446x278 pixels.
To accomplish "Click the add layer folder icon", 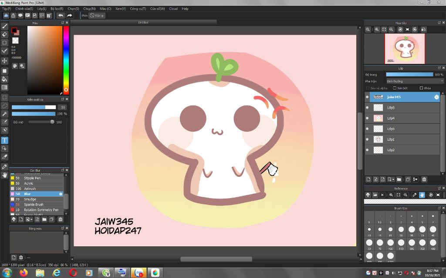I will pyautogui.click(x=399, y=179).
